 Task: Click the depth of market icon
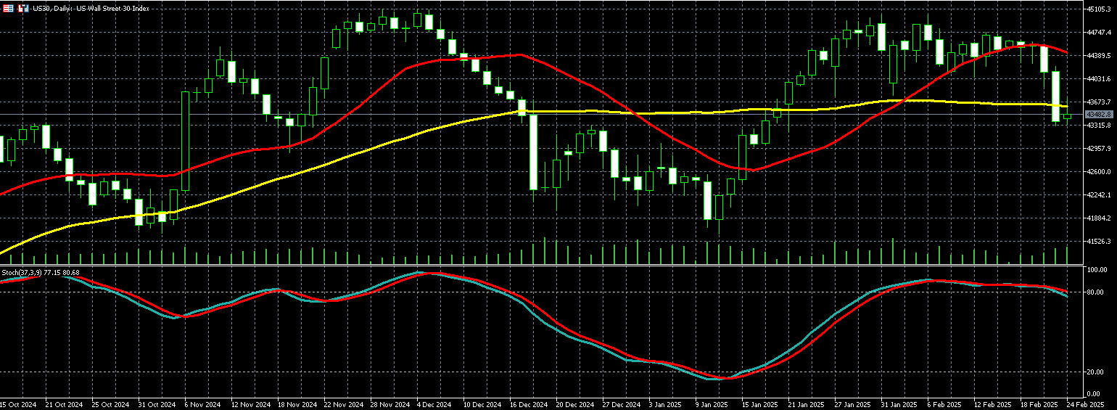pyautogui.click(x=23, y=8)
